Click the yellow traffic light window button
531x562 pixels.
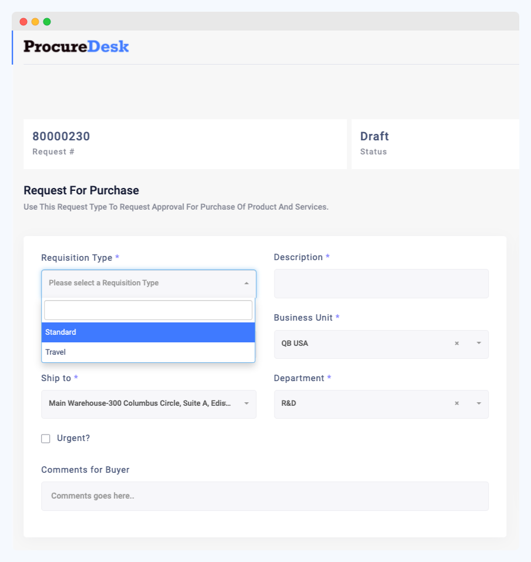click(x=35, y=21)
